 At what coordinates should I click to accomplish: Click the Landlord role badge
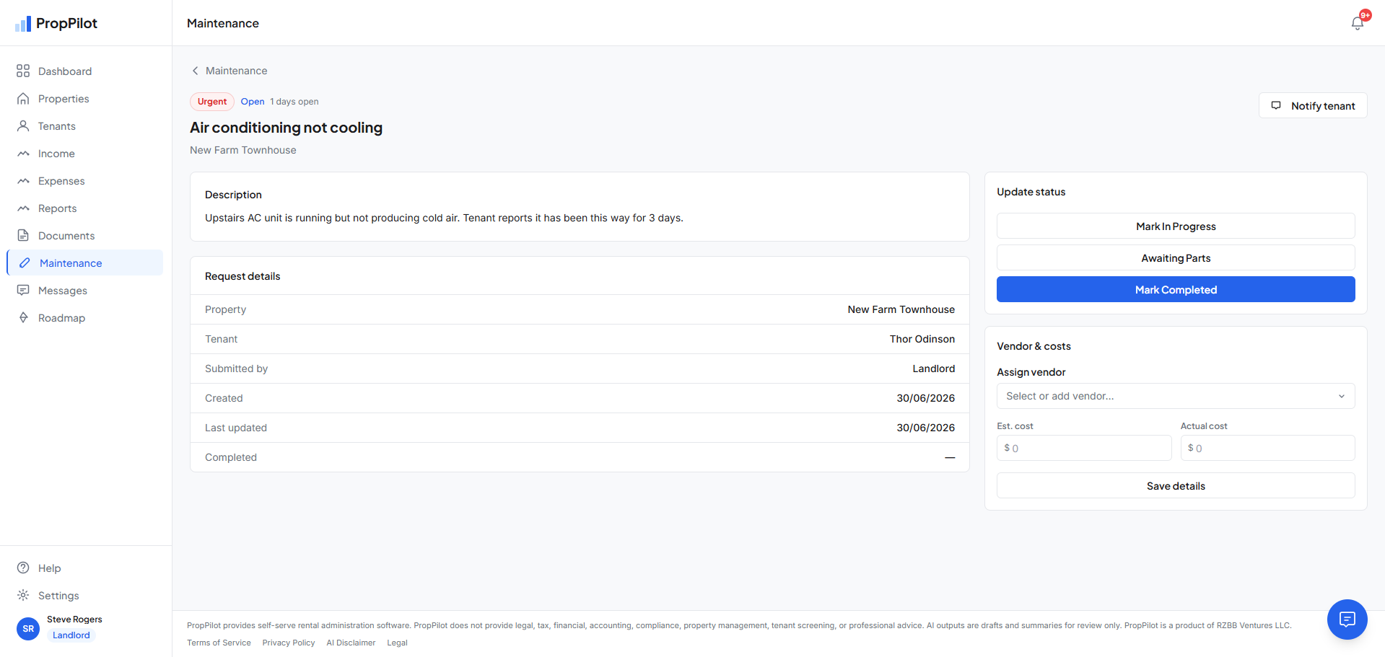(71, 635)
